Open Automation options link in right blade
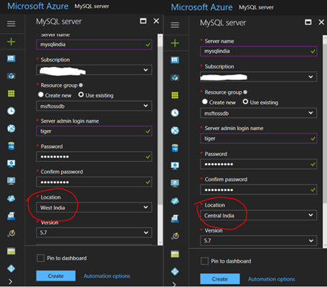327x287 pixels. [x=271, y=279]
